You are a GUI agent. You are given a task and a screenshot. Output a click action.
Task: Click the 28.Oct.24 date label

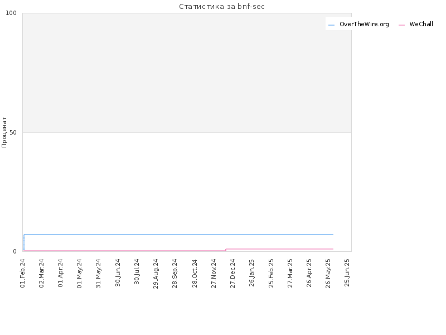pos(195,273)
